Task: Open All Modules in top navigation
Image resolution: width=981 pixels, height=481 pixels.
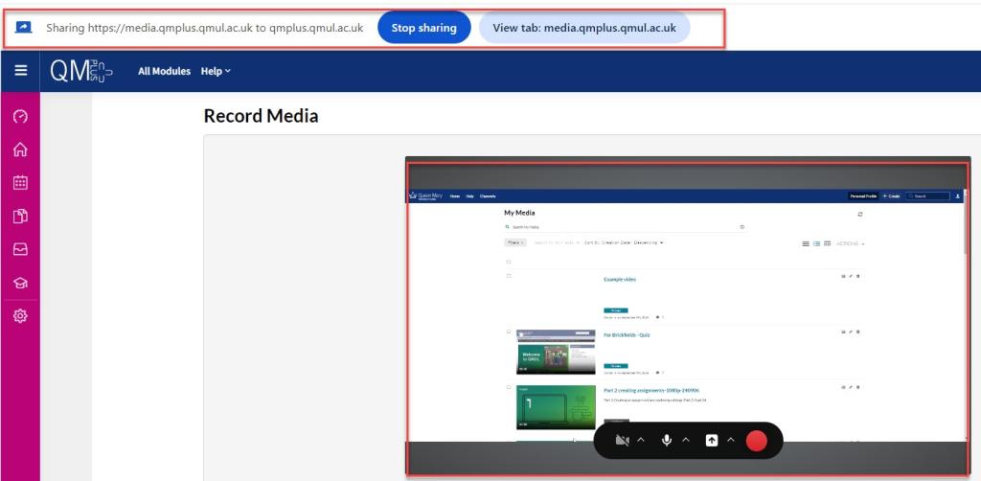Action: click(x=164, y=71)
